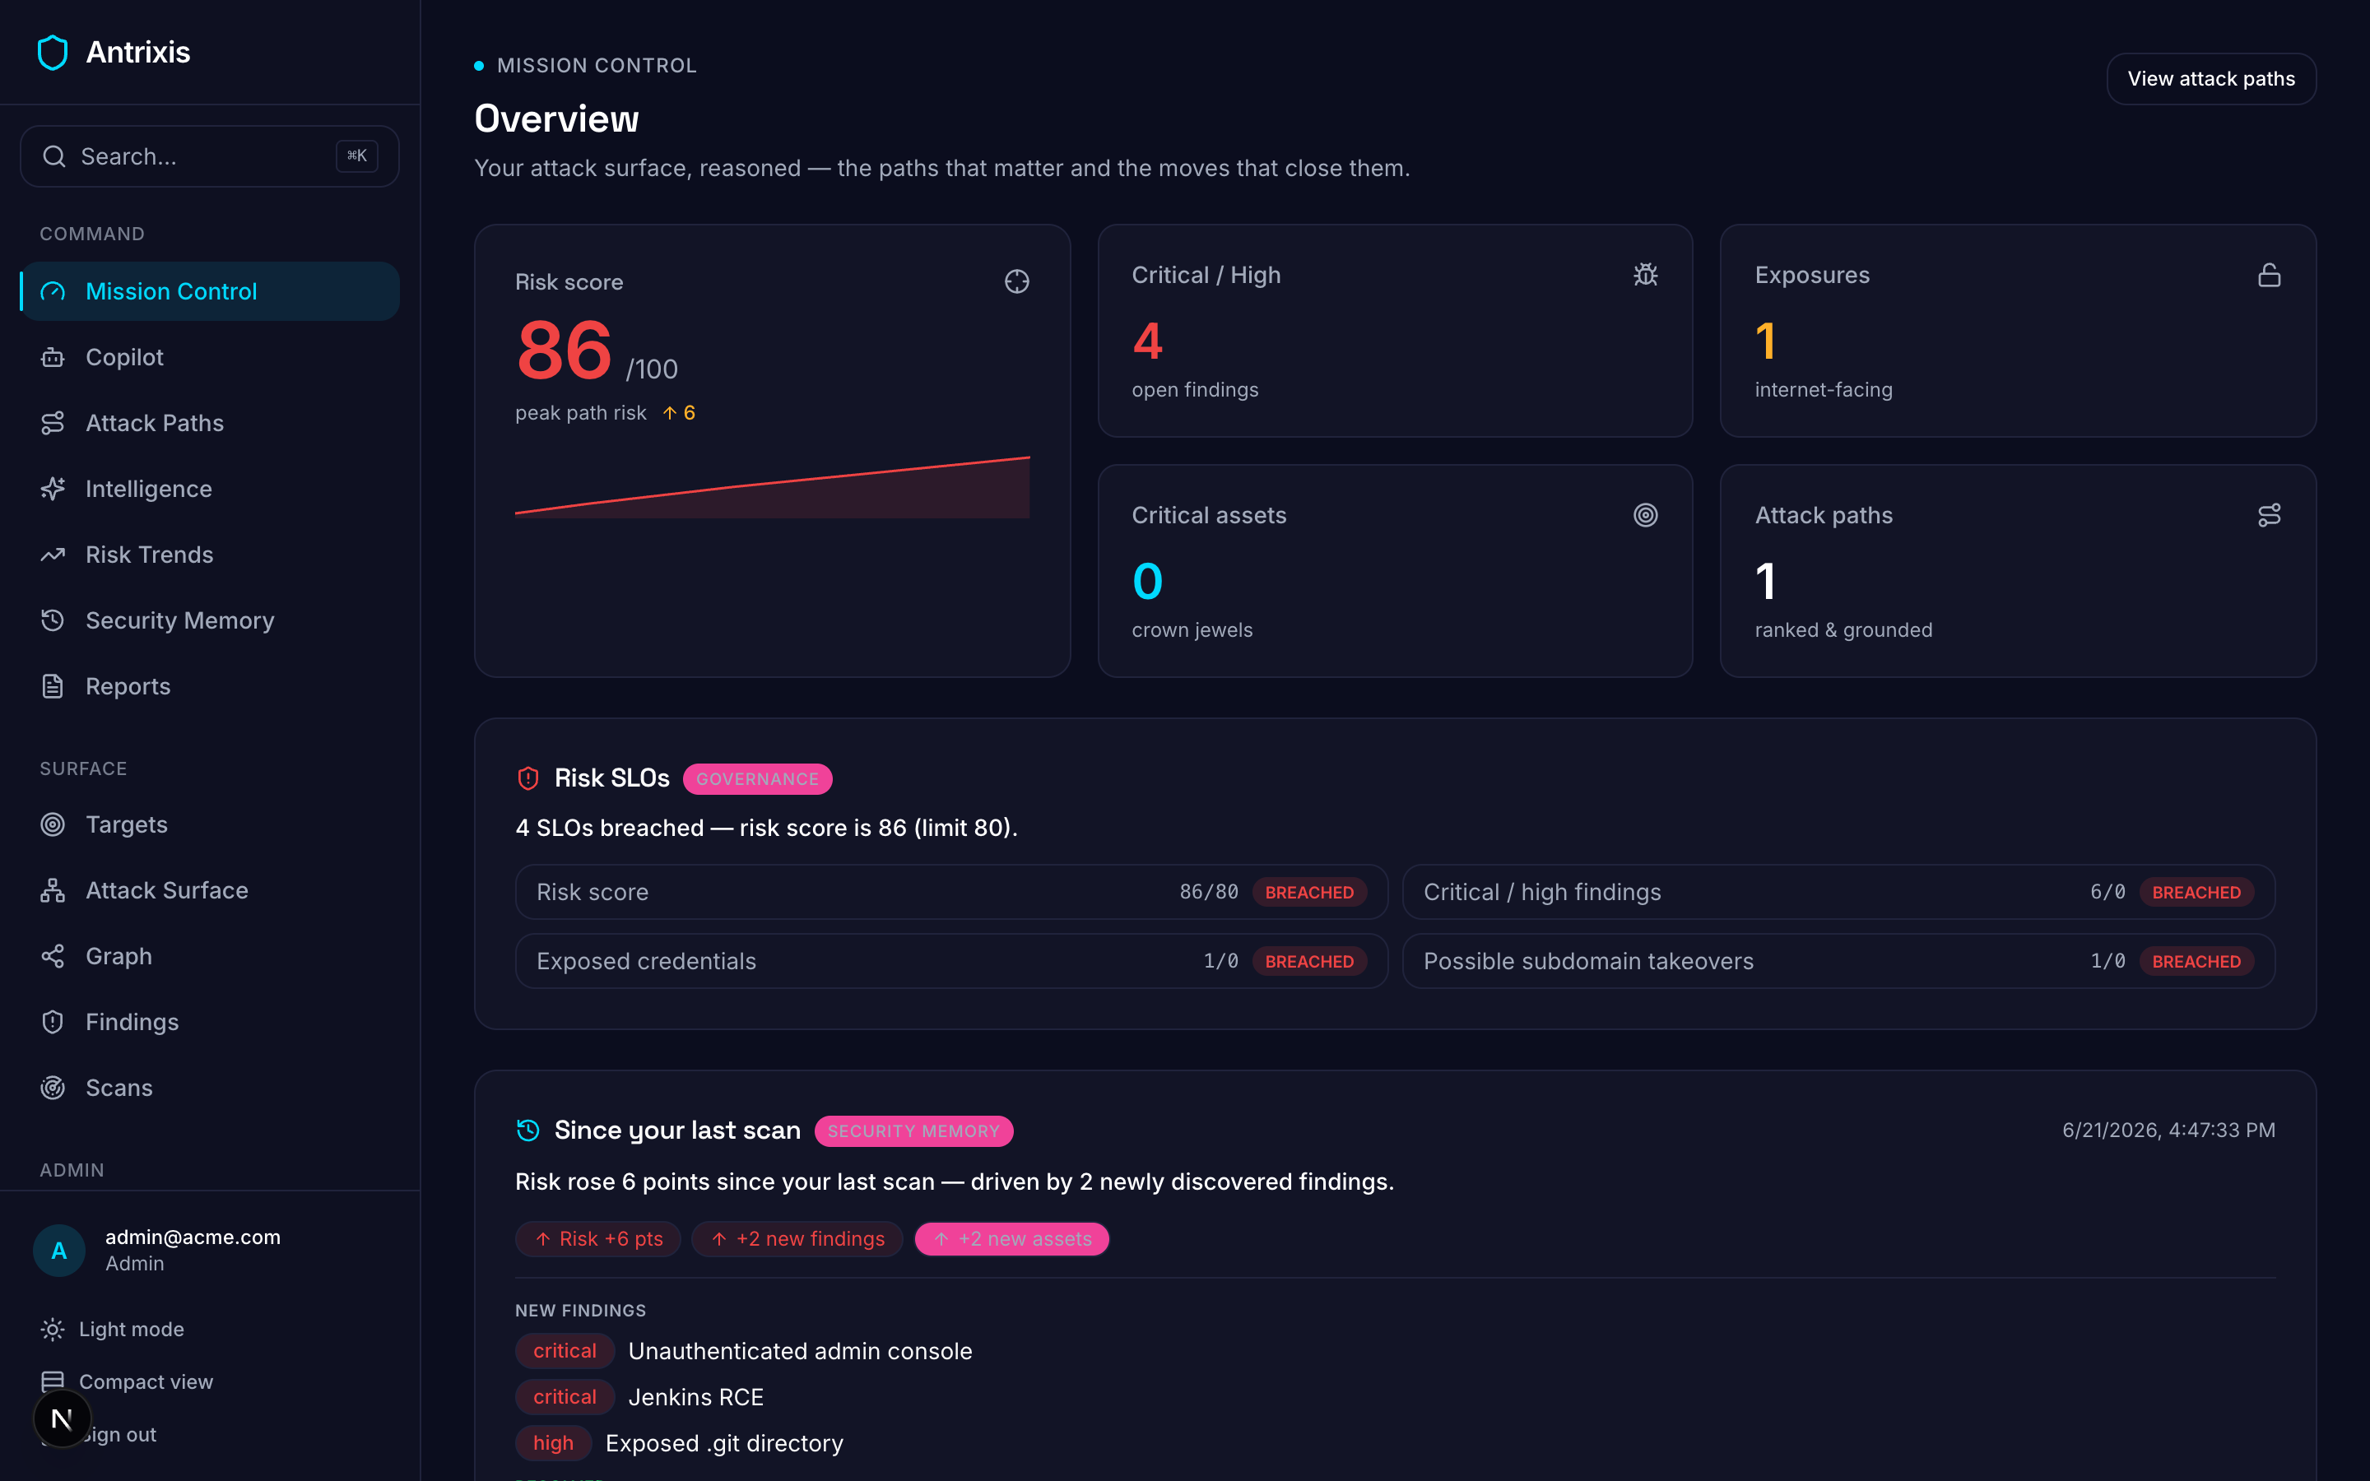Click the Since your last scan history icon

(x=527, y=1130)
